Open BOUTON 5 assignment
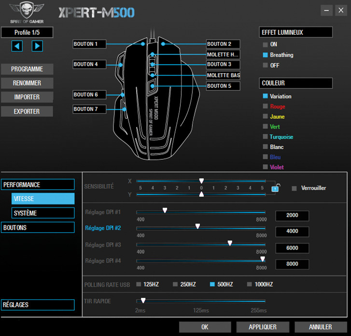 (x=223, y=86)
